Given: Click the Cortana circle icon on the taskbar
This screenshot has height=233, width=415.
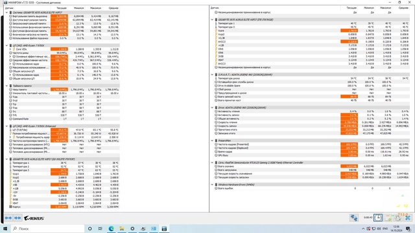Looking at the screenshot, I should point(89,228).
